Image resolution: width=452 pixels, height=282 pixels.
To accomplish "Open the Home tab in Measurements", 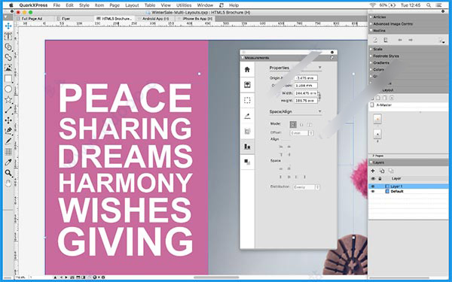I will (247, 70).
